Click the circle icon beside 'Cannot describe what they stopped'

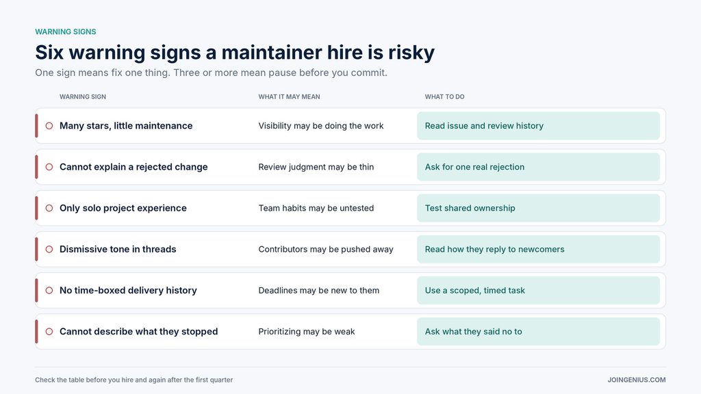[x=49, y=332]
